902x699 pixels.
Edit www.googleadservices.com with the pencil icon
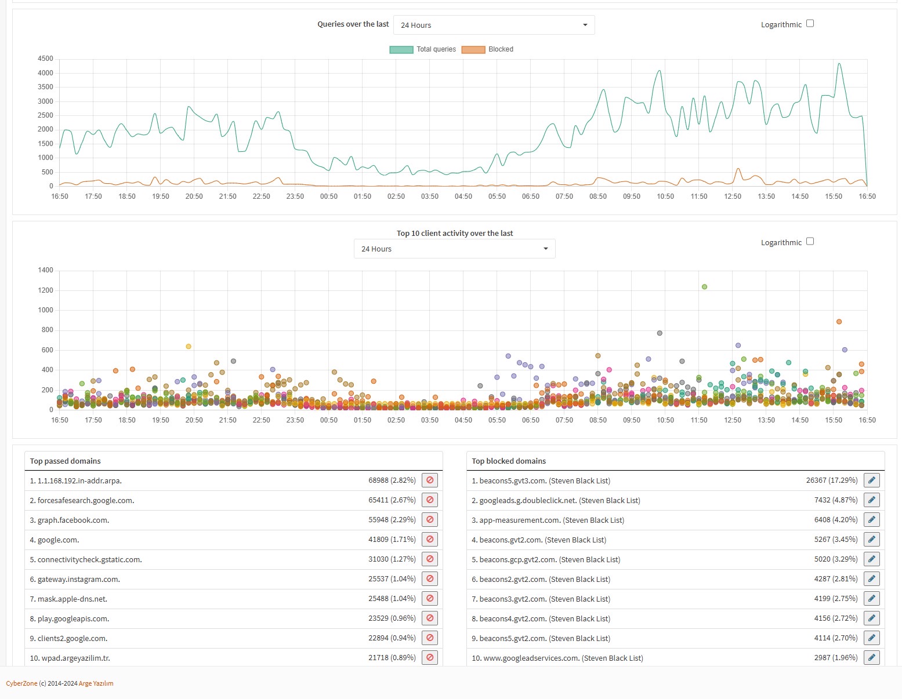pos(872,657)
